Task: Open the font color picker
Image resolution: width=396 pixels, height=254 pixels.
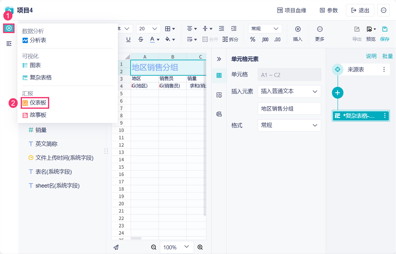Action: 155,39
